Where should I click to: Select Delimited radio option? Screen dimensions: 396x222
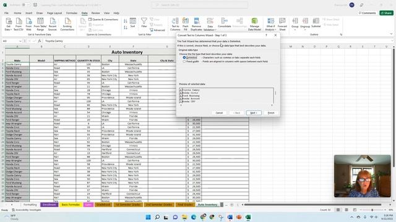coord(184,57)
